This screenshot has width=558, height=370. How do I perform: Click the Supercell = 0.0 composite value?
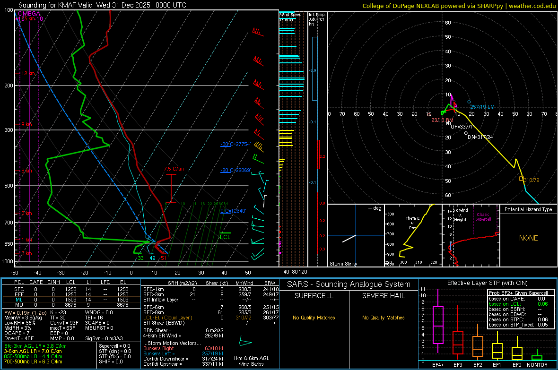click(x=114, y=346)
